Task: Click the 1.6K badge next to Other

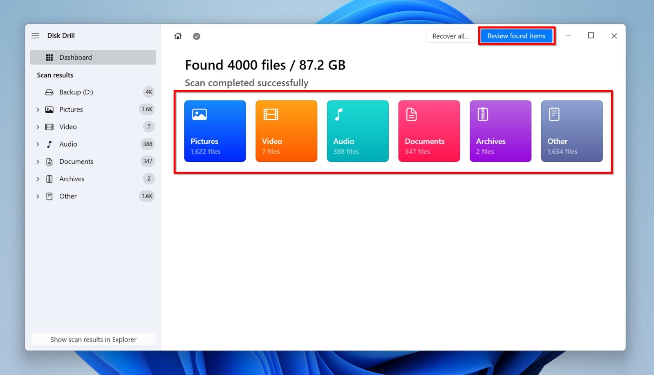Action: [x=146, y=196]
